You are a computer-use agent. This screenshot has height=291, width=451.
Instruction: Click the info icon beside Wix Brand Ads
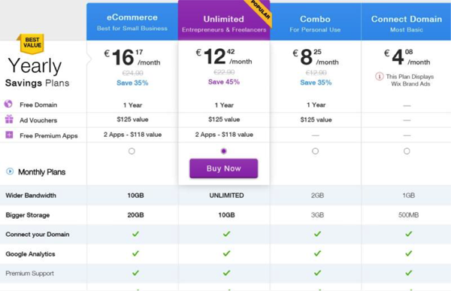click(380, 77)
